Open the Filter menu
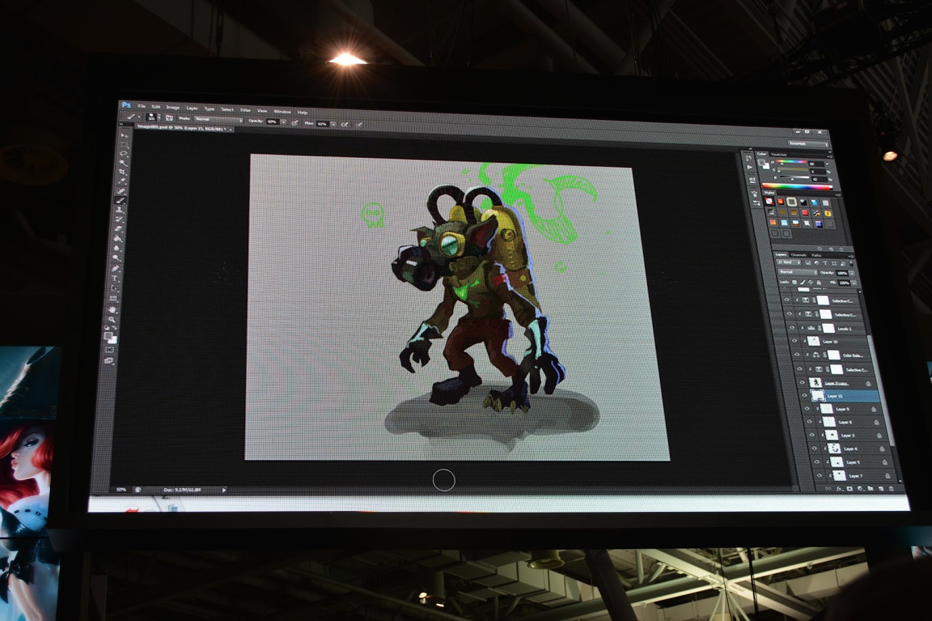Screen dimensions: 932x621 click(245, 110)
